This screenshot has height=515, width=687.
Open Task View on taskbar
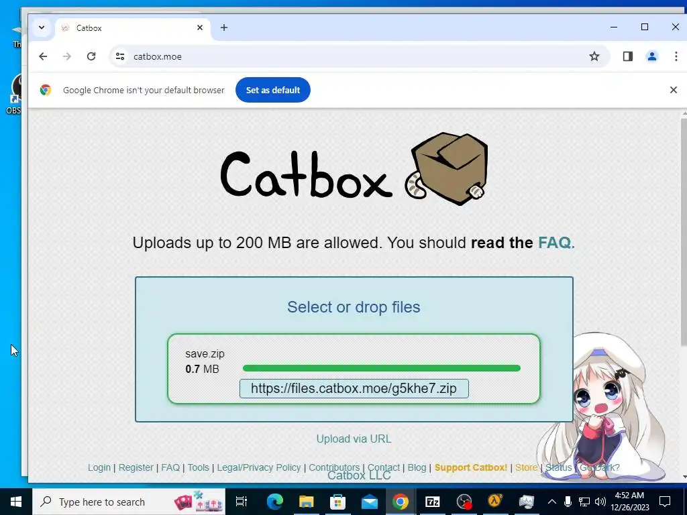pos(242,502)
